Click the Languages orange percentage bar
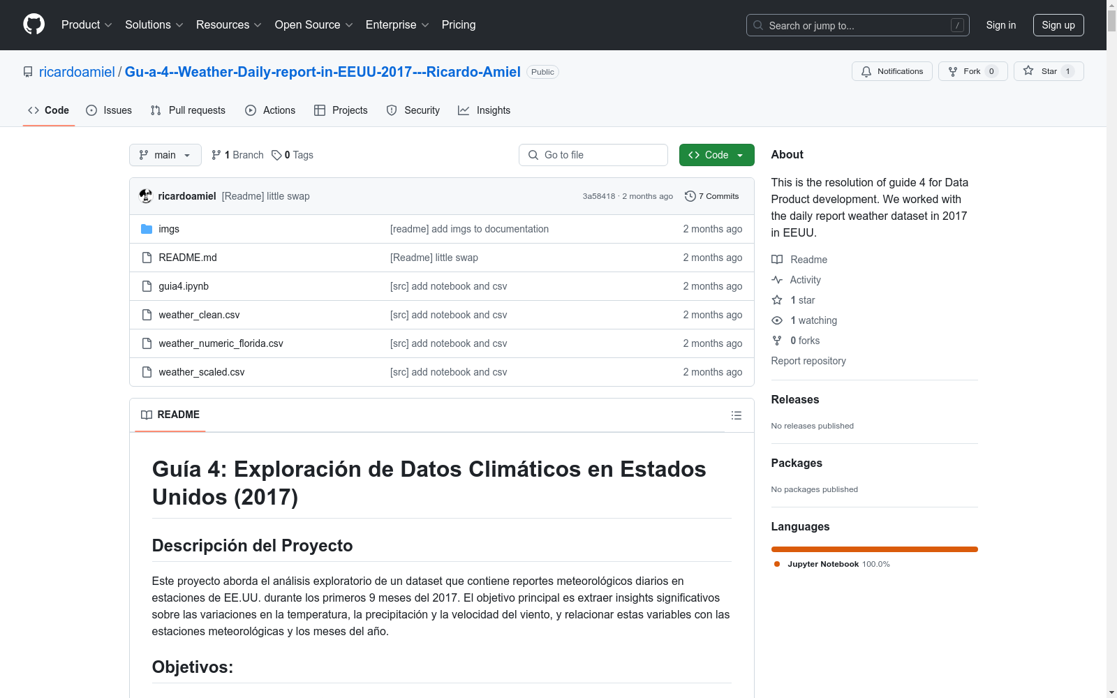The height and width of the screenshot is (698, 1117). point(875,549)
